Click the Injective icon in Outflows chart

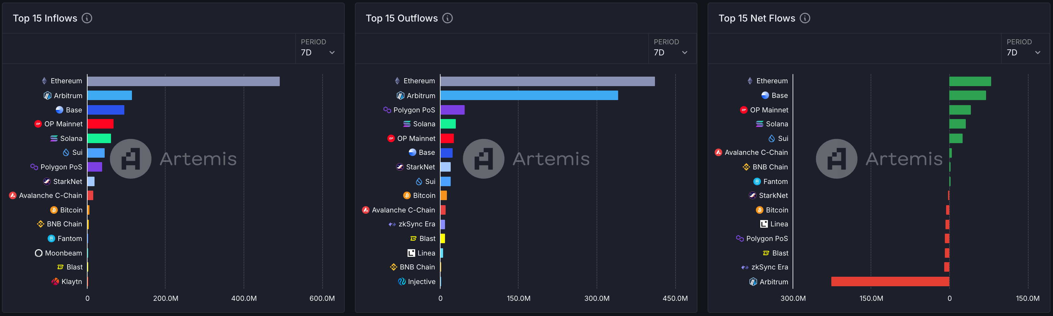pos(402,281)
